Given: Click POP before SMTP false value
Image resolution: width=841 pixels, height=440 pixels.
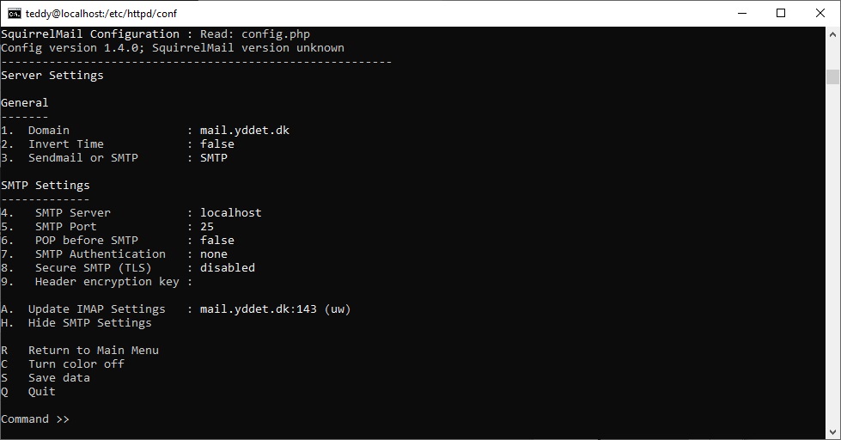Looking at the screenshot, I should click(x=217, y=241).
